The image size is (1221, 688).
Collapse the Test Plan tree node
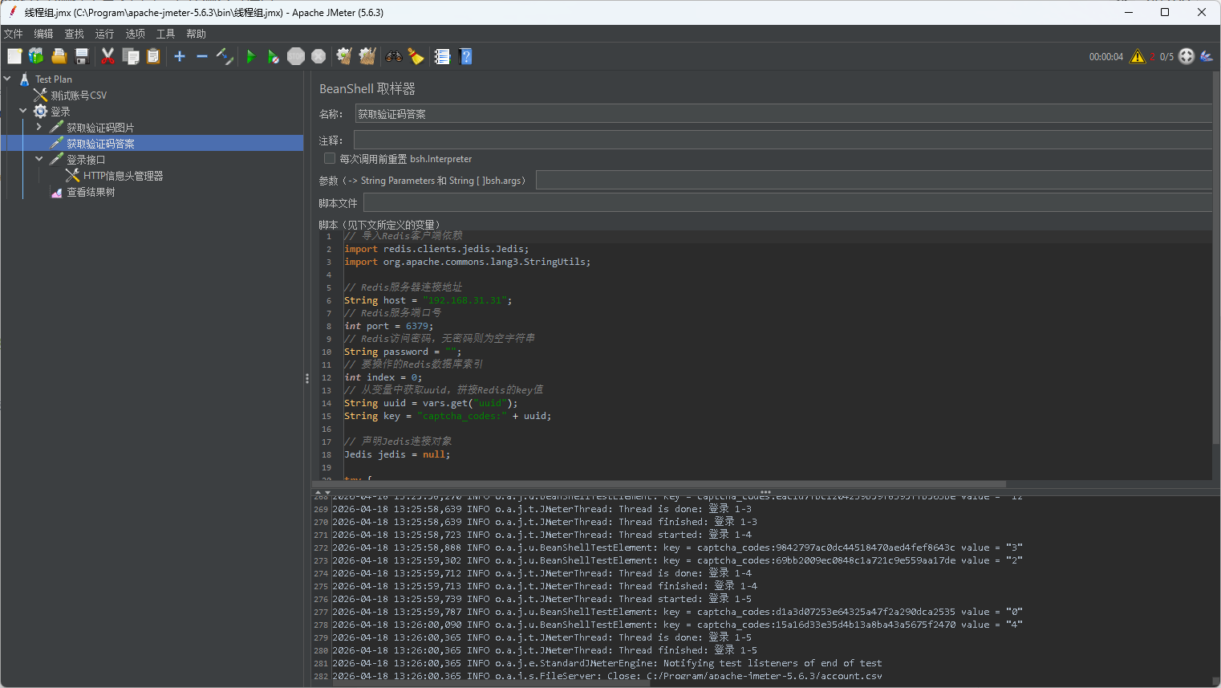click(x=7, y=79)
